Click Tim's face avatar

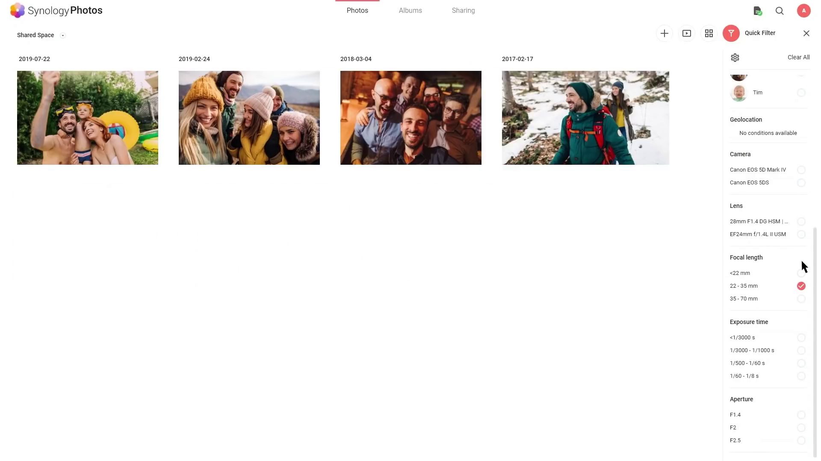[x=738, y=93]
